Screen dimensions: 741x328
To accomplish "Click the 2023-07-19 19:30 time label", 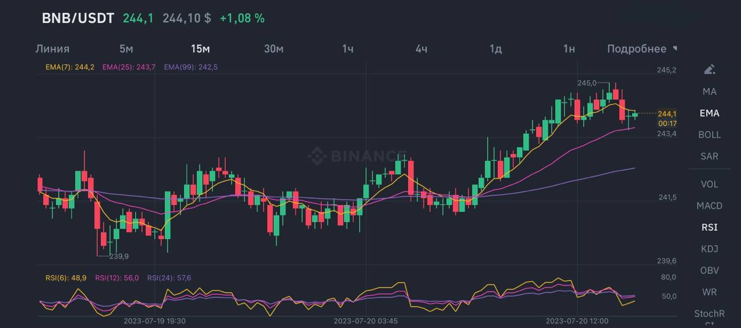I will pyautogui.click(x=155, y=320).
